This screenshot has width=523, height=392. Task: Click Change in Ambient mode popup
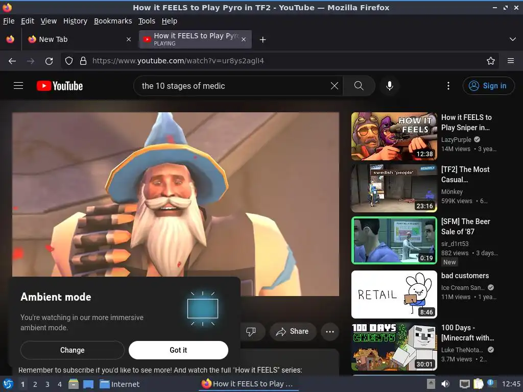[x=73, y=350]
